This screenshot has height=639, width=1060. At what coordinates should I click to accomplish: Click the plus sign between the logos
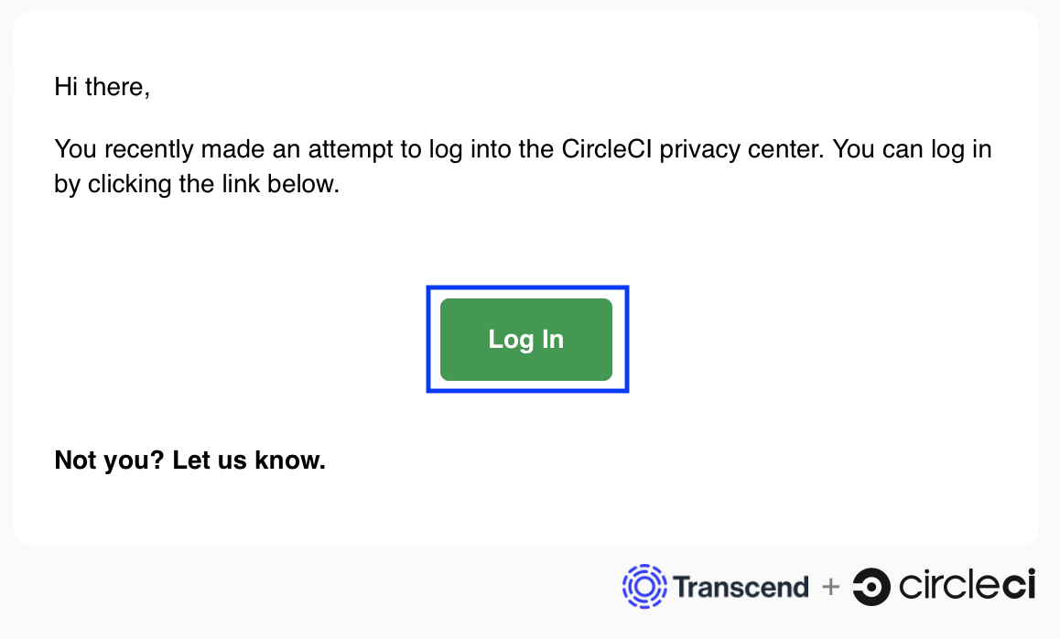click(830, 587)
